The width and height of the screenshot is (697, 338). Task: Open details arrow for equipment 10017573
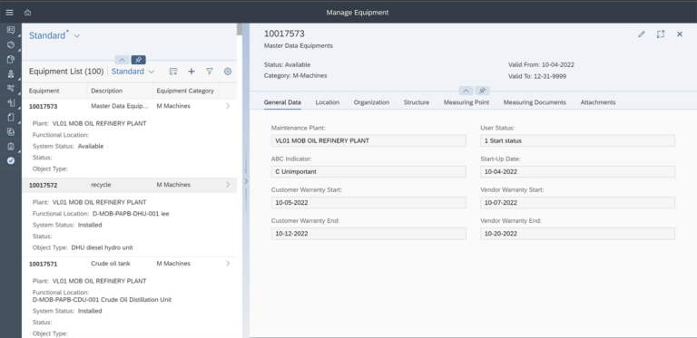(x=228, y=106)
